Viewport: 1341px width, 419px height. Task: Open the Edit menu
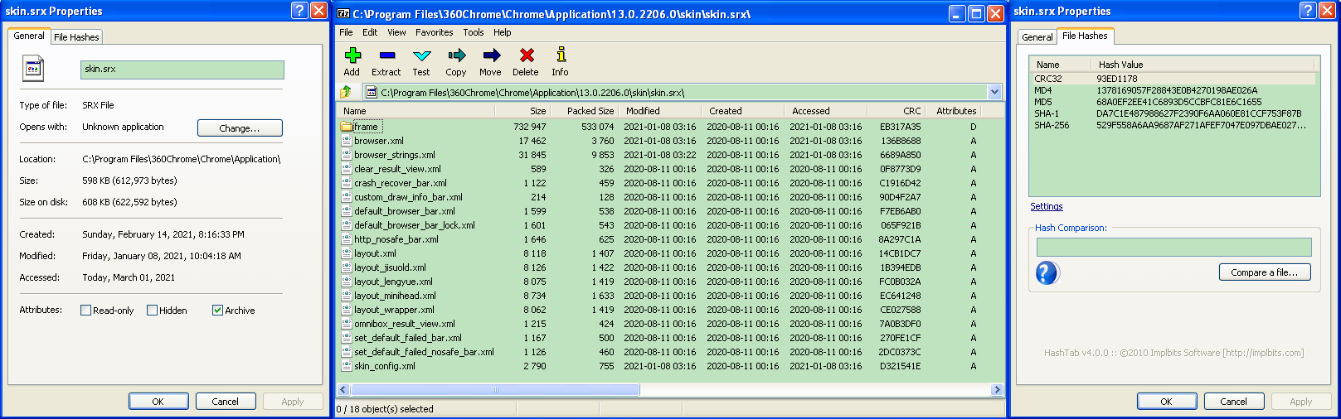[x=370, y=32]
